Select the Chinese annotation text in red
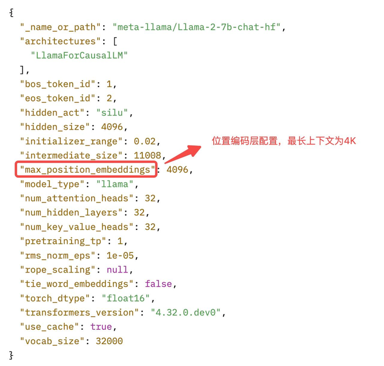This screenshot has width=384, height=366. (284, 141)
